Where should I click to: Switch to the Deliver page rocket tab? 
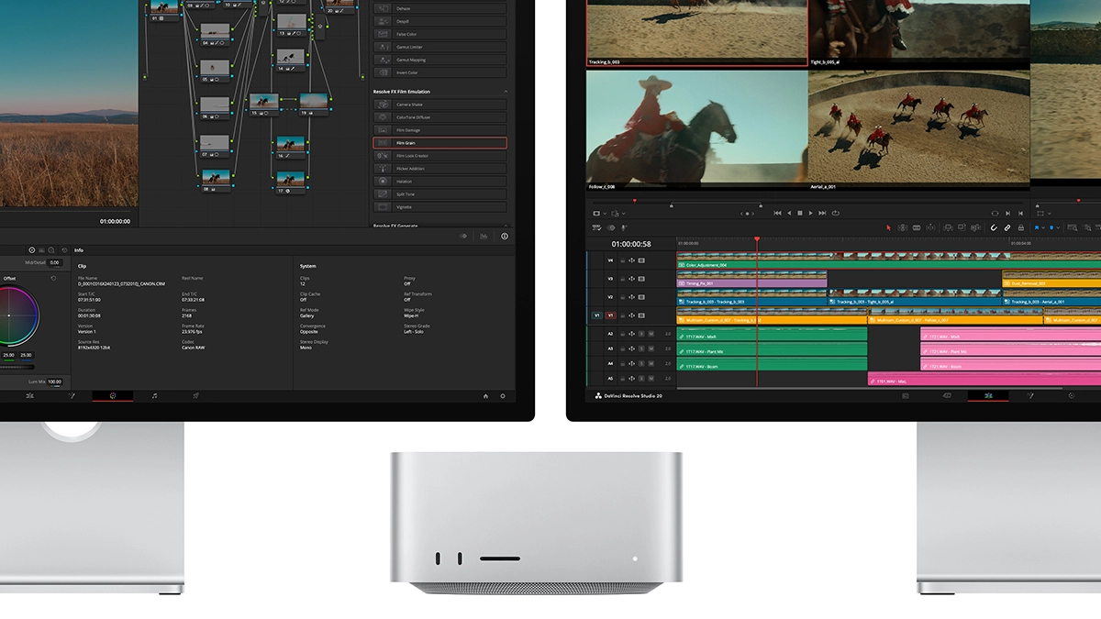pyautogui.click(x=195, y=396)
